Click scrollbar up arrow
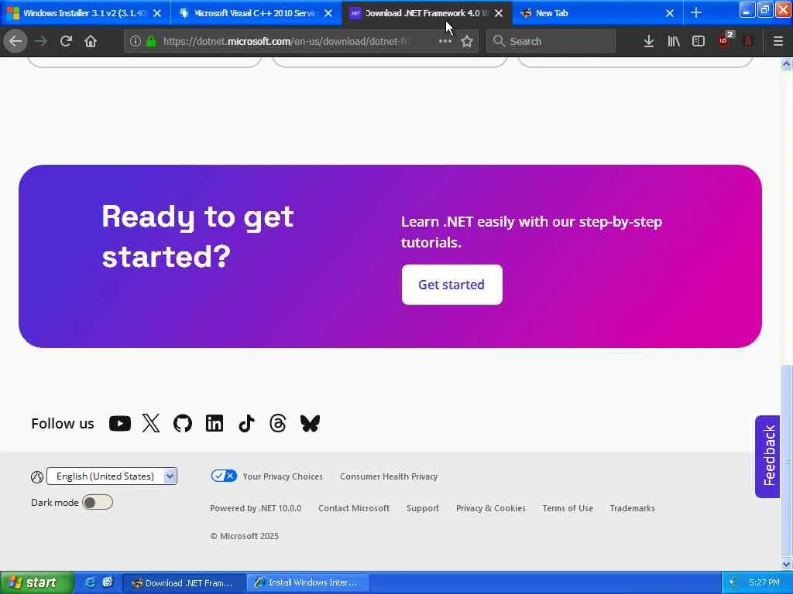The width and height of the screenshot is (793, 594). click(x=786, y=63)
